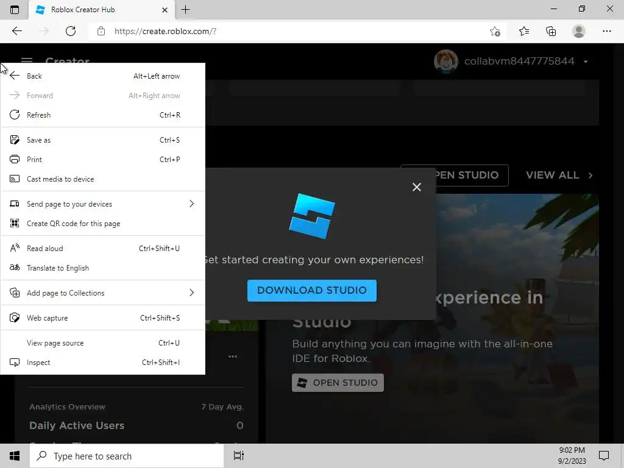The width and height of the screenshot is (624, 468).
Task: Click the browser back arrow
Action: pos(16,31)
